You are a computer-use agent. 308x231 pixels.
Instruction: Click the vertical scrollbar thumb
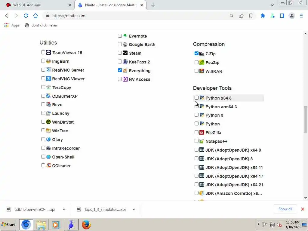click(x=305, y=119)
